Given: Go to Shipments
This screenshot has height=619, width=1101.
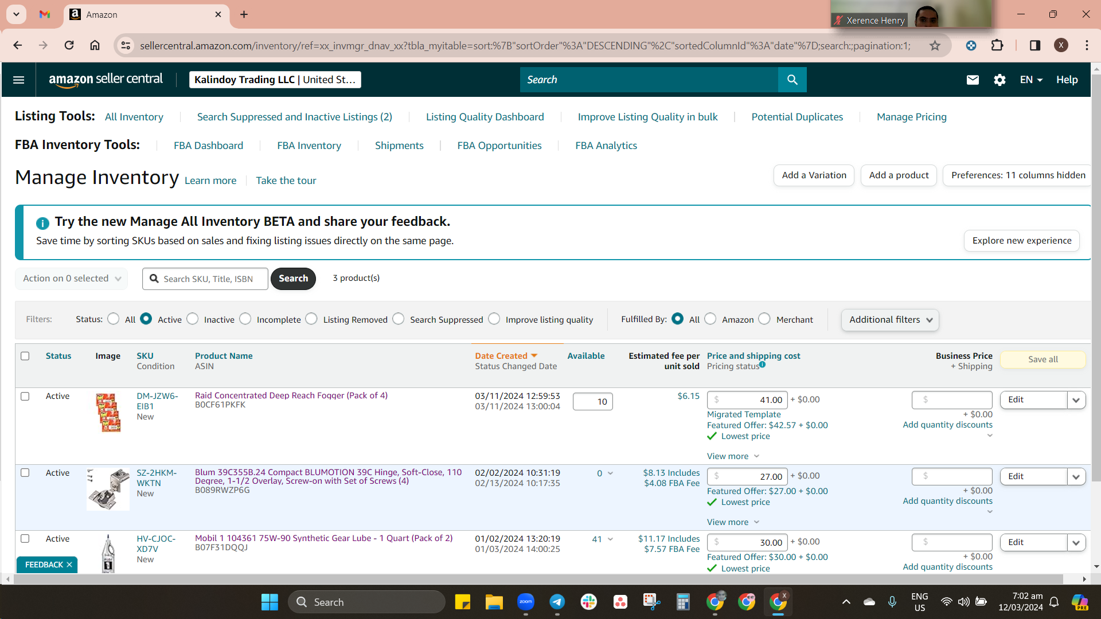Looking at the screenshot, I should 399,146.
